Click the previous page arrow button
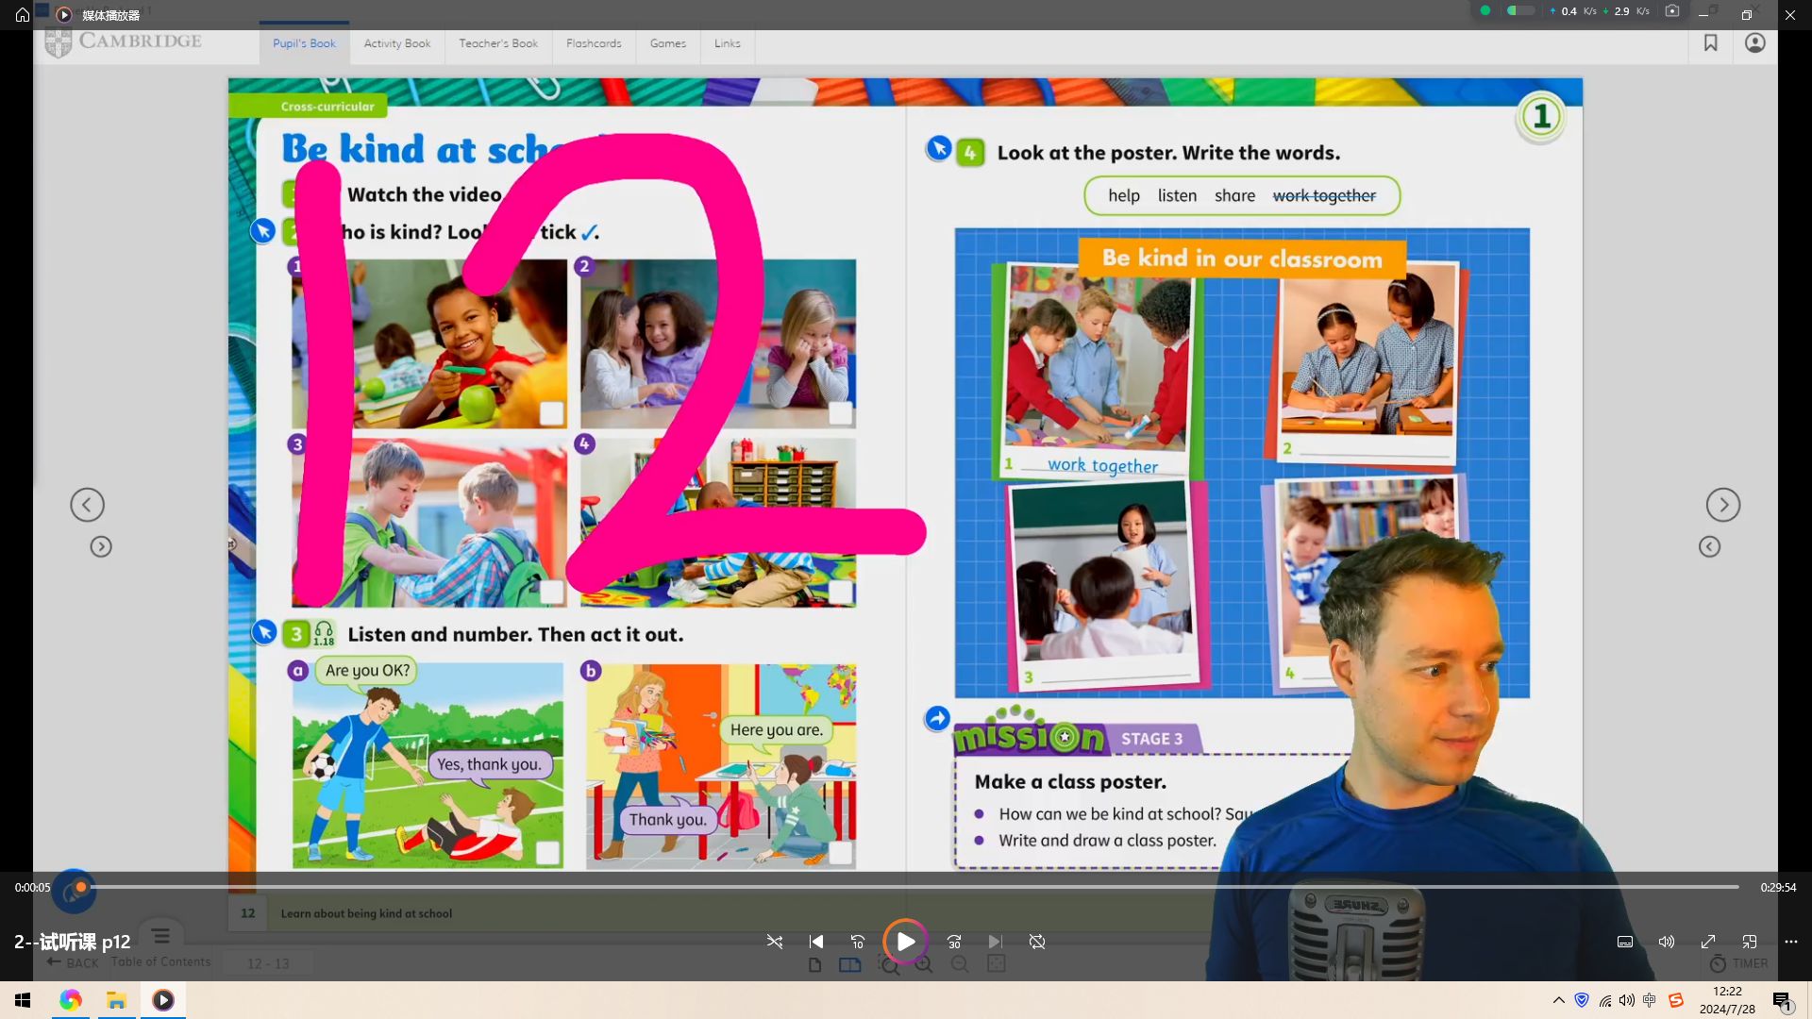1812x1019 pixels. click(x=86, y=503)
